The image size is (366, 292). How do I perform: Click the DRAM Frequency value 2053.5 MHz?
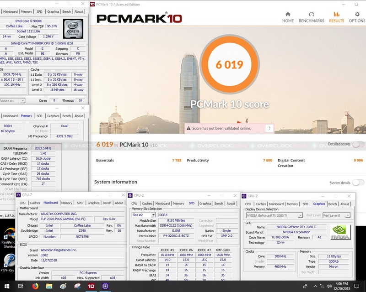tap(43, 148)
